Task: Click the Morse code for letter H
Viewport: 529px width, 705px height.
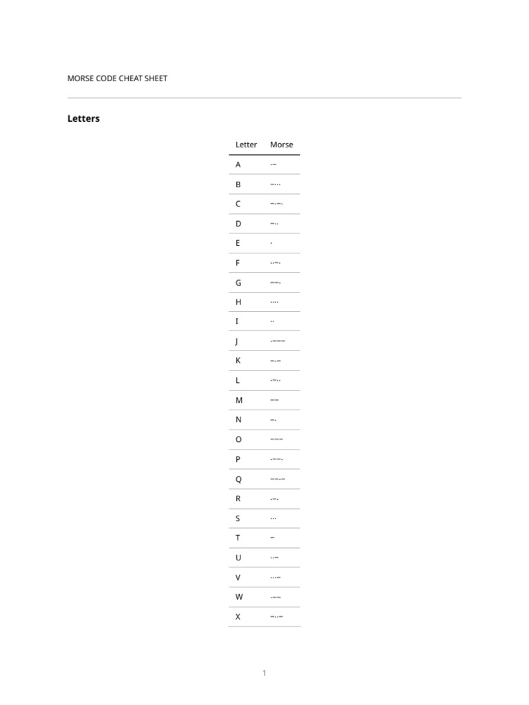Action: pos(274,302)
